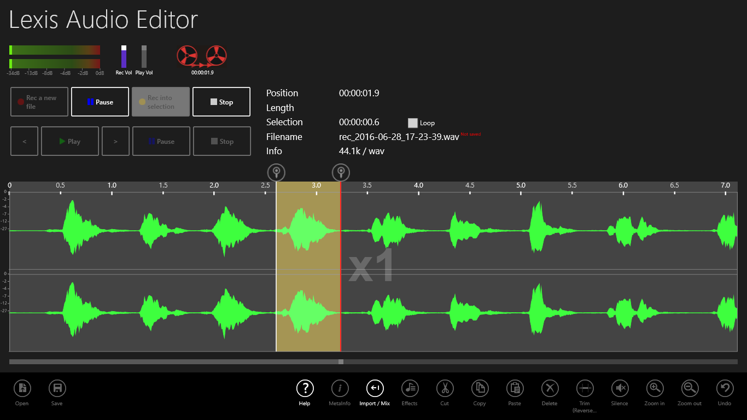747x420 pixels.
Task: Adjust the Play Vol slider
Action: [144, 56]
